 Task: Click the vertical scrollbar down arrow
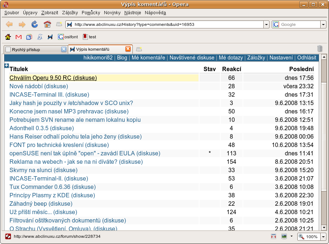point(323,228)
